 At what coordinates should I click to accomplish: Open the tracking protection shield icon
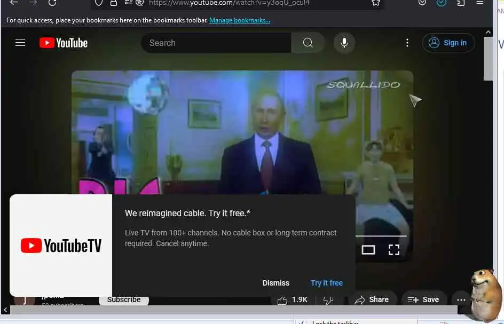pos(99,3)
